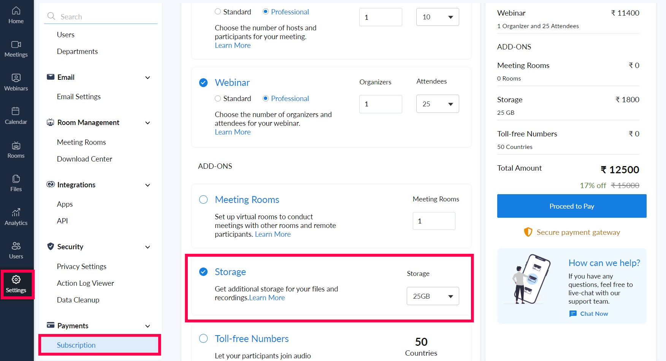Select Standard plan for Webinar
Screen dimensions: 666x361
pos(218,99)
